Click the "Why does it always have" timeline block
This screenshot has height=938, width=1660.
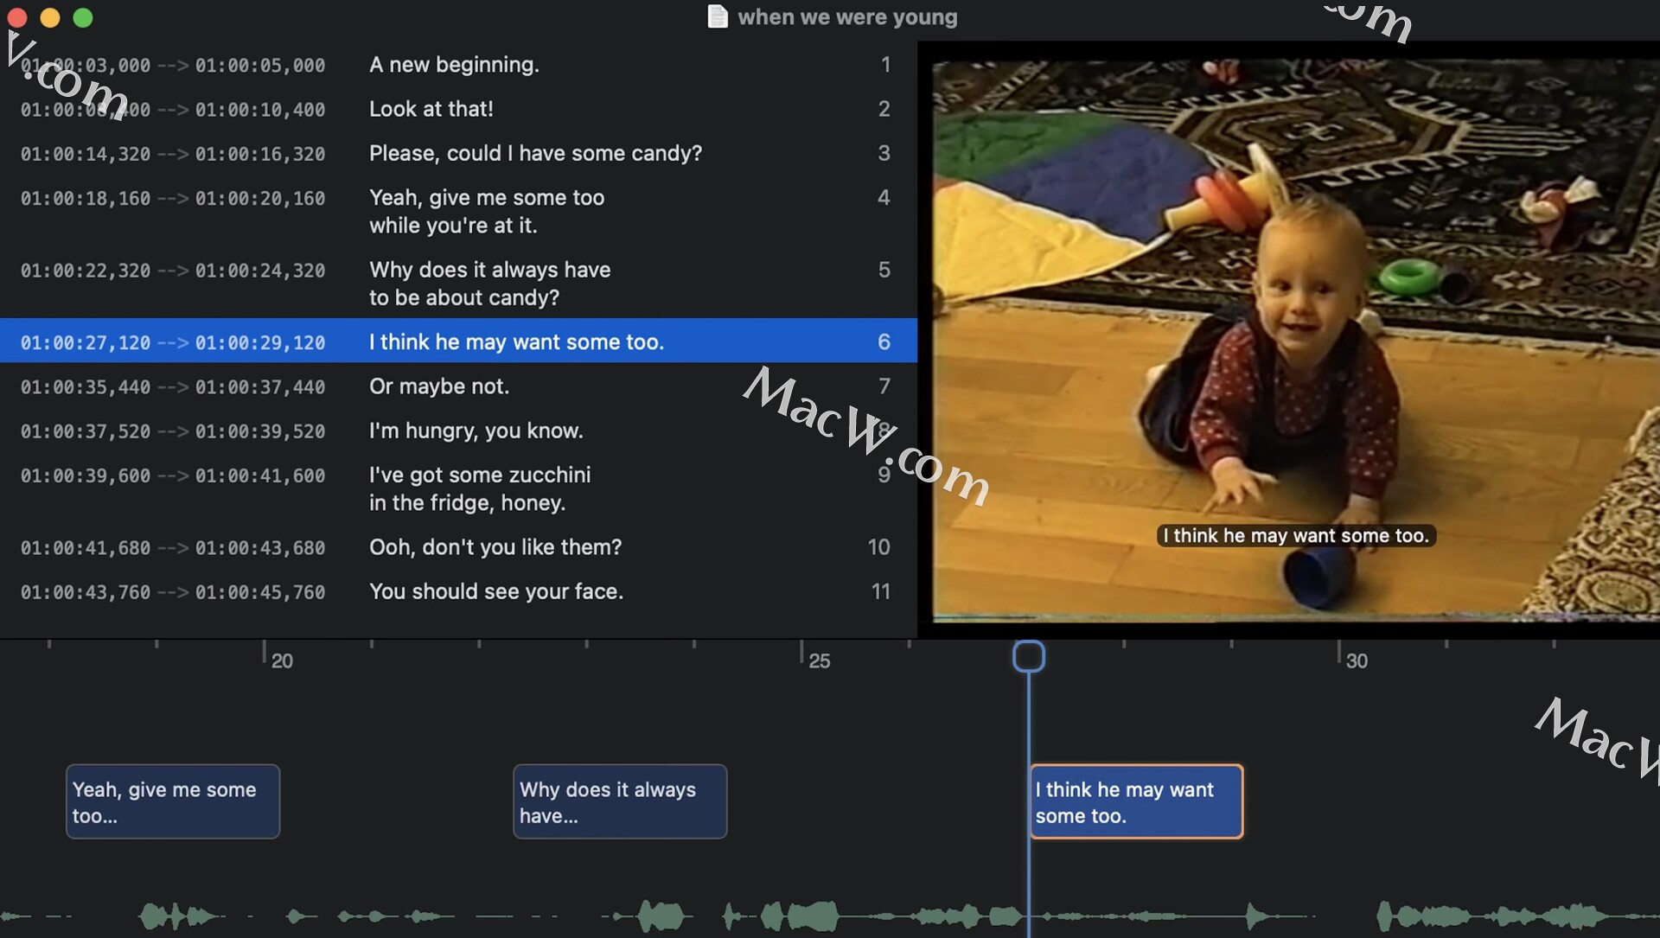(619, 801)
